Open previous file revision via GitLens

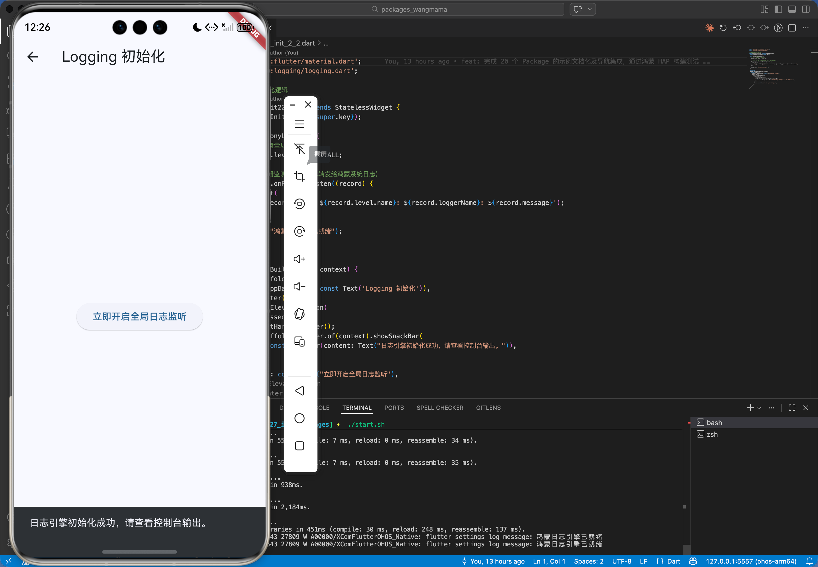tap(737, 28)
